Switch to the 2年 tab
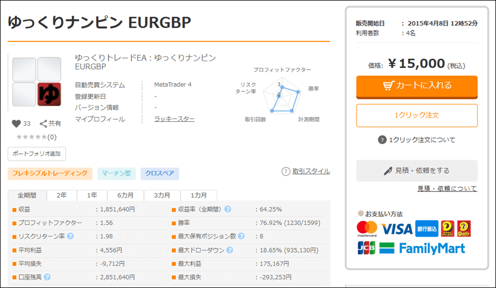 (62, 195)
